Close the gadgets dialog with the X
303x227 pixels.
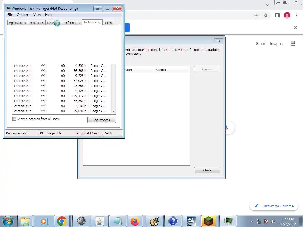(x=218, y=41)
